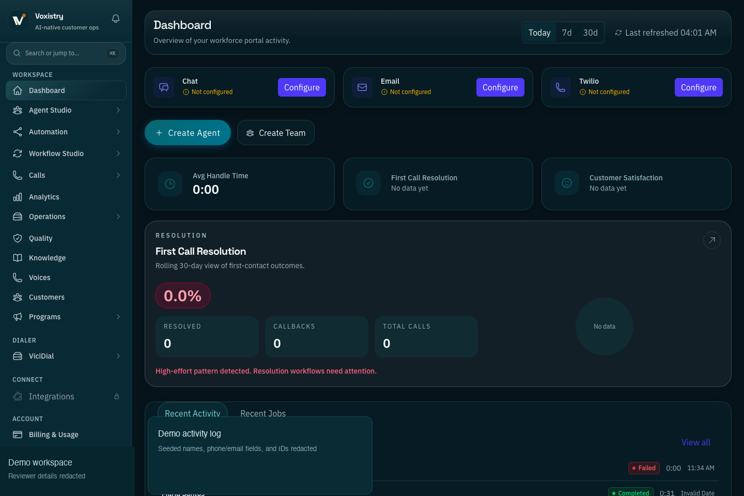Select the 7d time range

(567, 33)
